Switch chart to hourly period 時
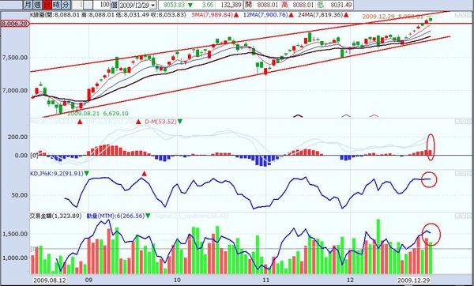 (56, 5)
